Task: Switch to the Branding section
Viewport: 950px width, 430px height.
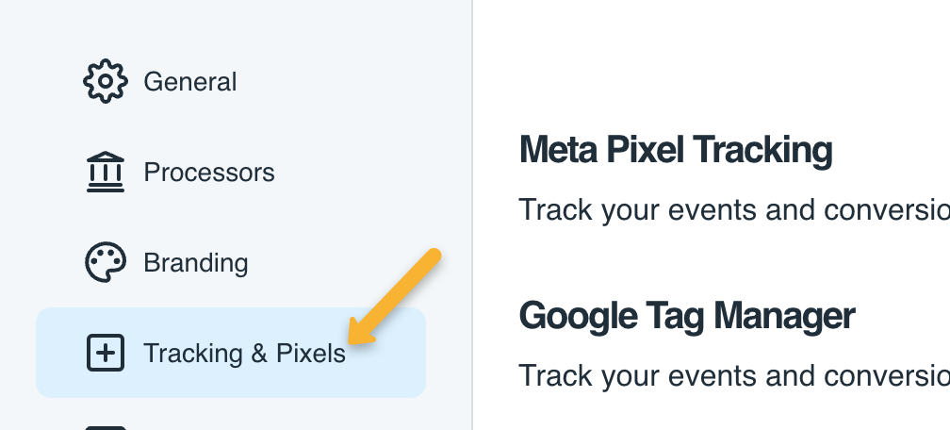Action: (x=195, y=263)
